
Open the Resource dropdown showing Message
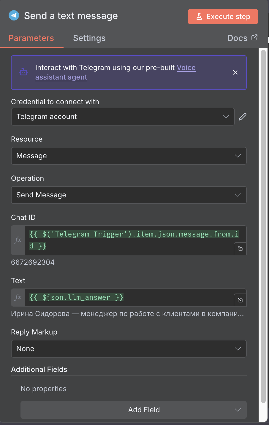tap(129, 156)
